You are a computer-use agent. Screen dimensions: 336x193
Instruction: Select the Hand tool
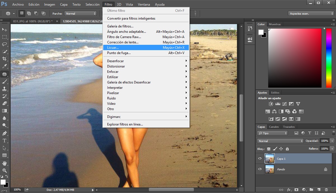[x=4, y=163]
